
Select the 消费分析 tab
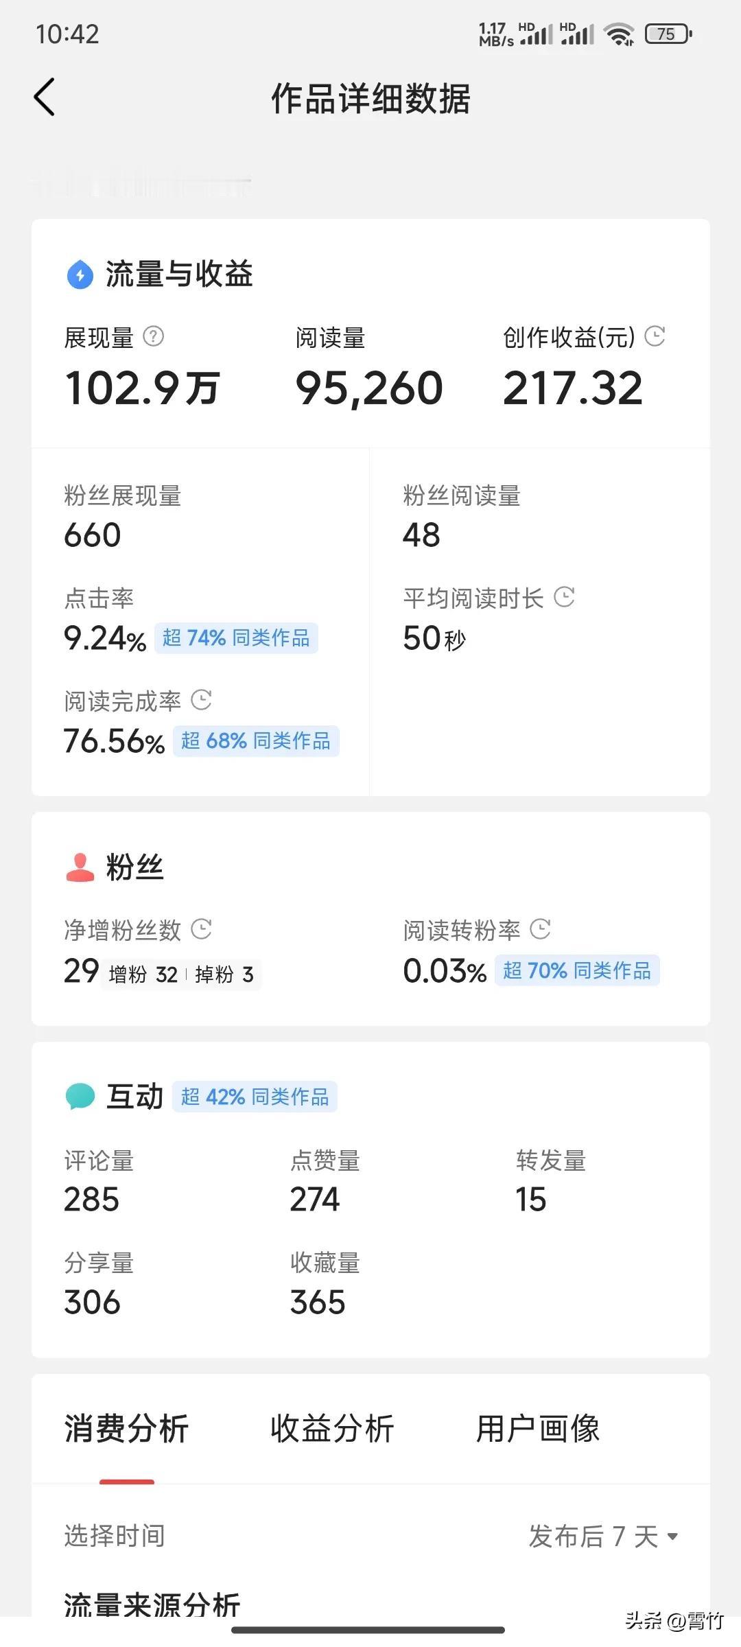(126, 1429)
